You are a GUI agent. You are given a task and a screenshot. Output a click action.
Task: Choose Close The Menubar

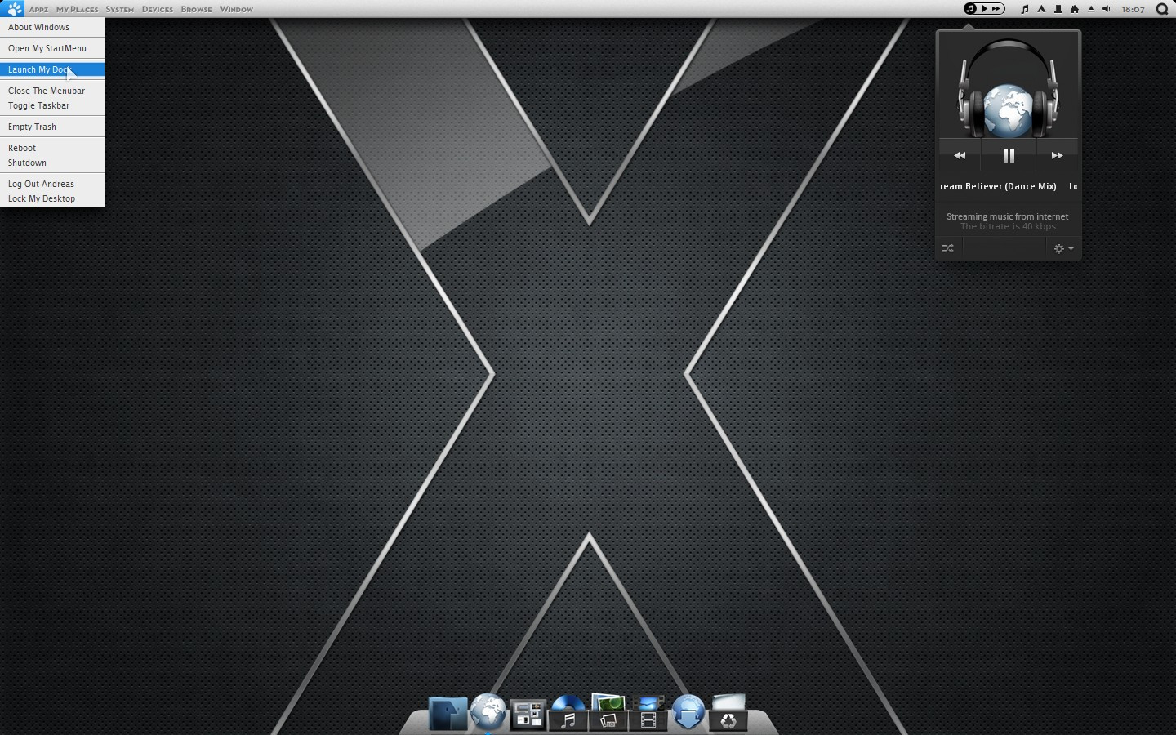click(52, 91)
